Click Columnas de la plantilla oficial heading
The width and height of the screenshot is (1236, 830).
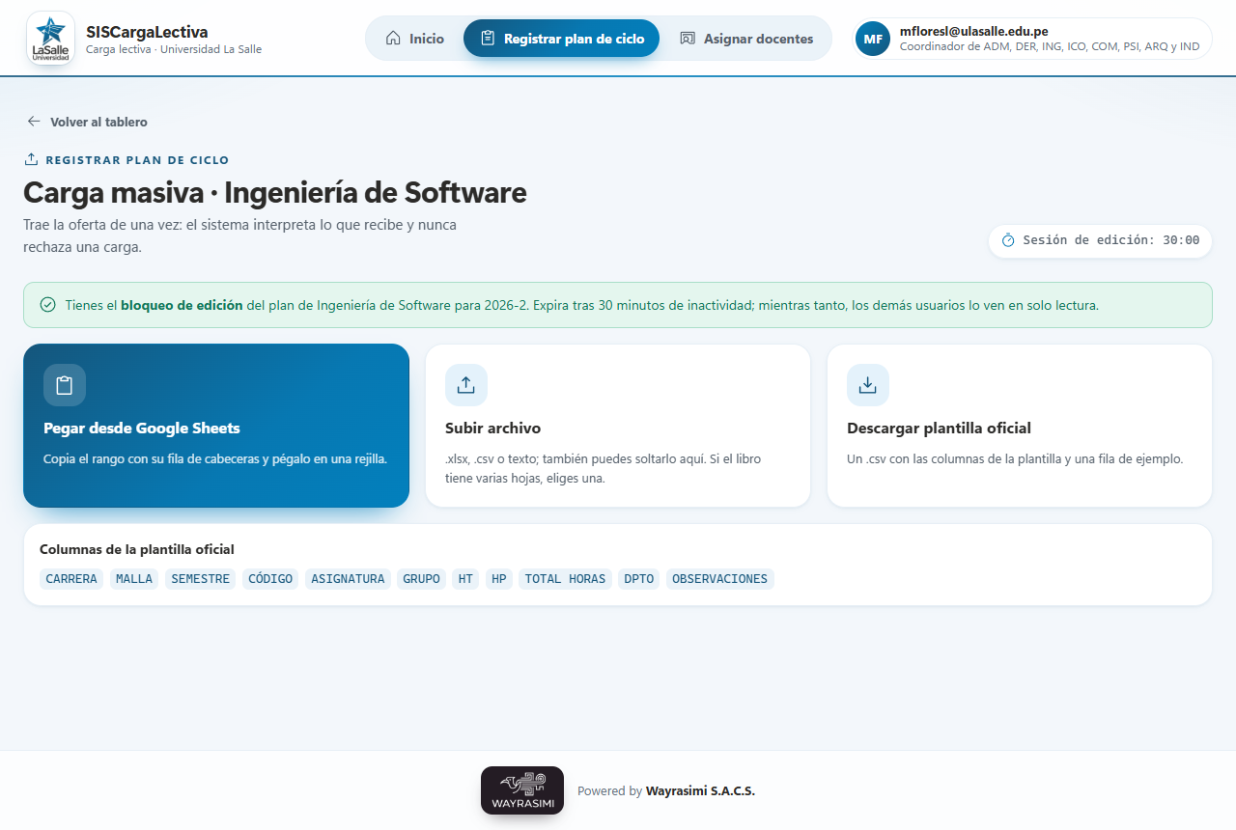pos(137,549)
